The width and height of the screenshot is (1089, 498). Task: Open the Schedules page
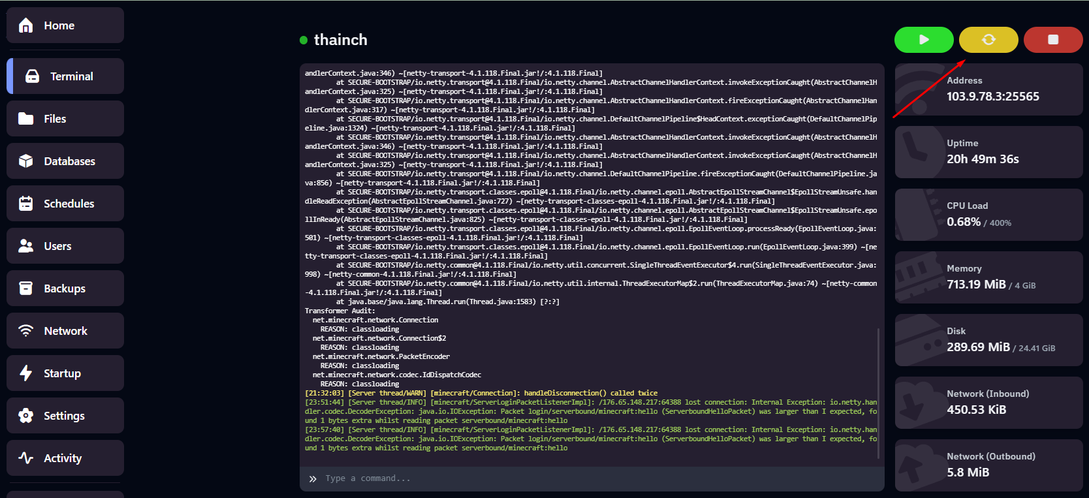point(65,204)
